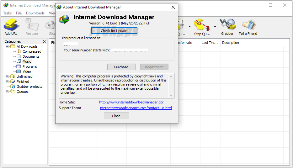293x168 pixels.
Task: Select Documents in the category tree
Action: [x=31, y=56]
